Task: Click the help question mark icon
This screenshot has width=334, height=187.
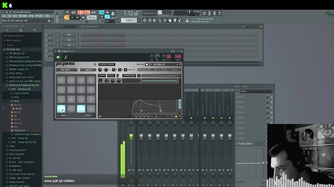Action: tap(219, 13)
